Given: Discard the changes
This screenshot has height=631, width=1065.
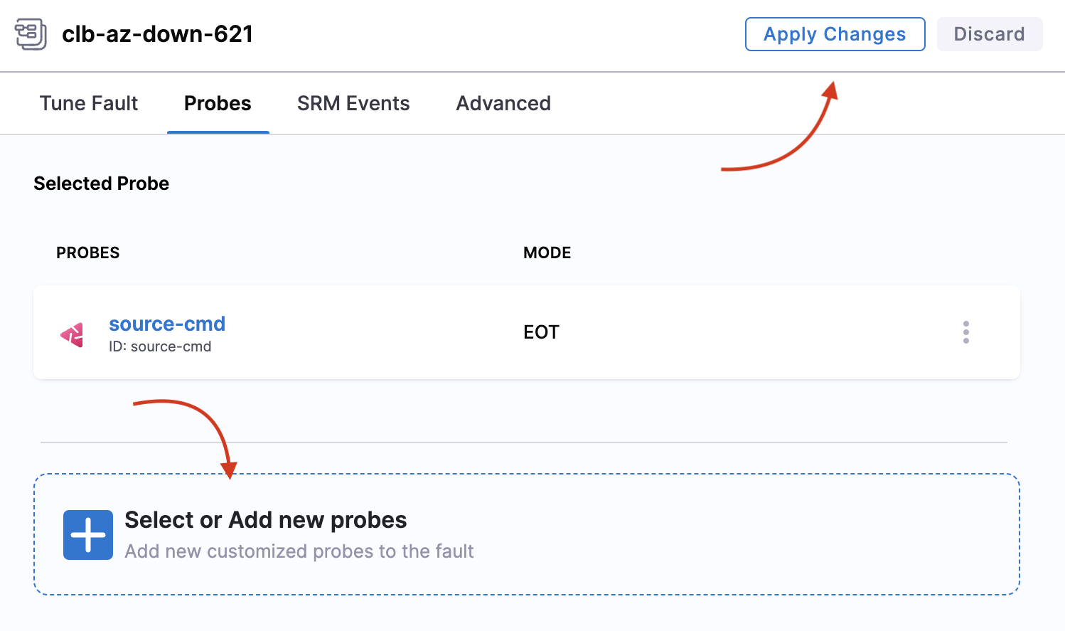Looking at the screenshot, I should point(989,34).
